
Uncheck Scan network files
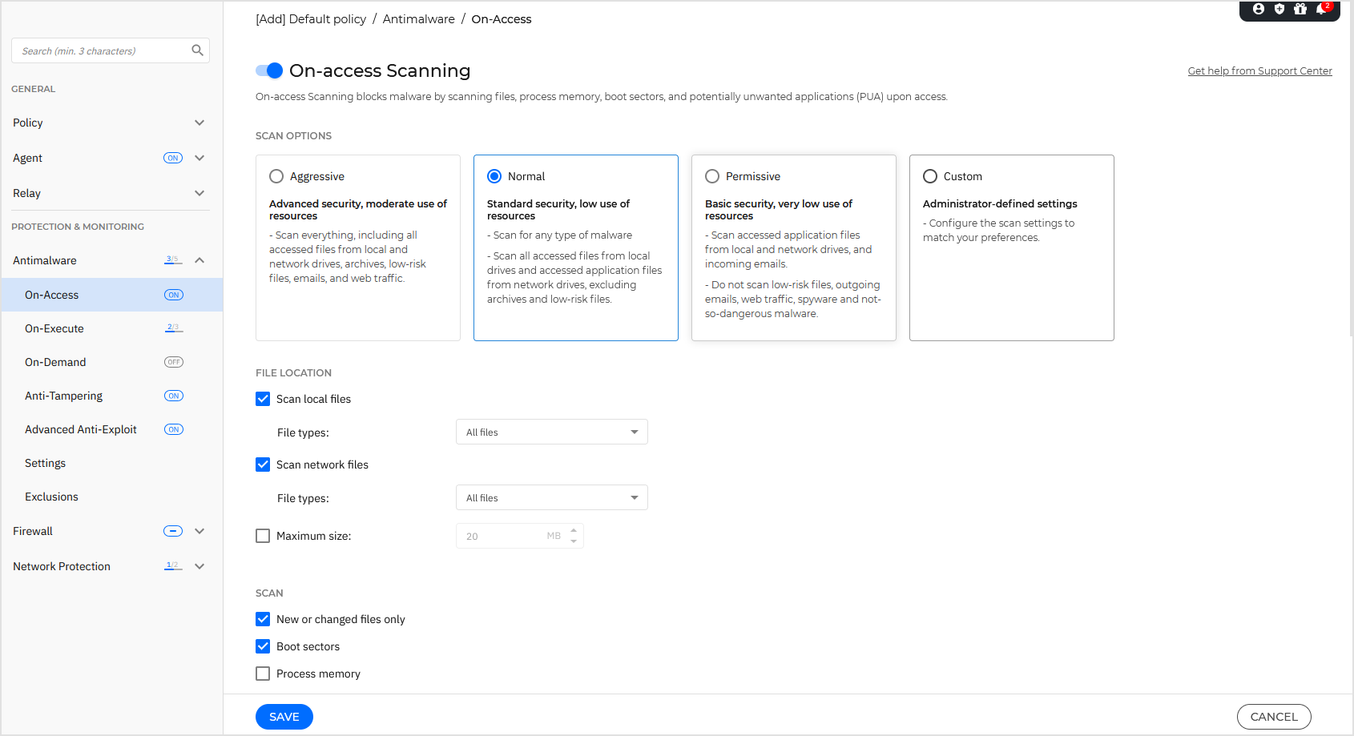263,465
